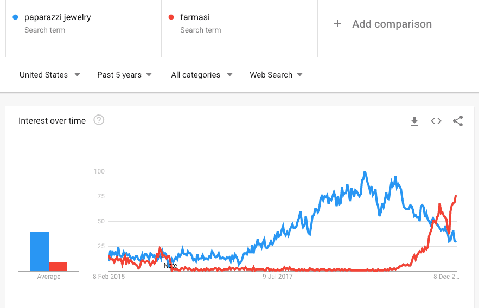Select the blue average bar
Screen dimensions: 479x308
pos(40,251)
